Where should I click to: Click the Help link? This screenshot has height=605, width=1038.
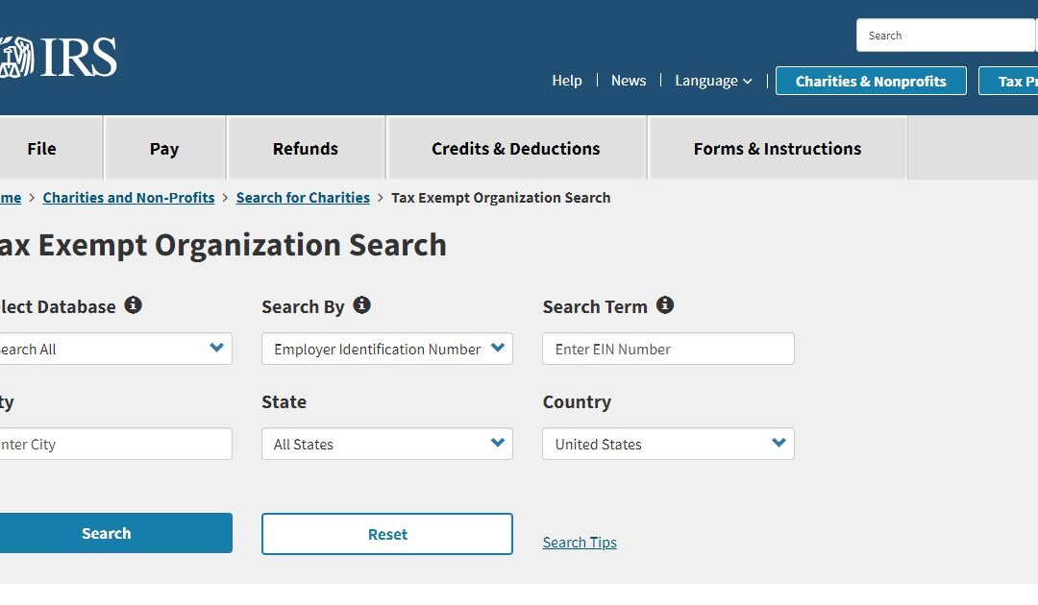coord(567,81)
